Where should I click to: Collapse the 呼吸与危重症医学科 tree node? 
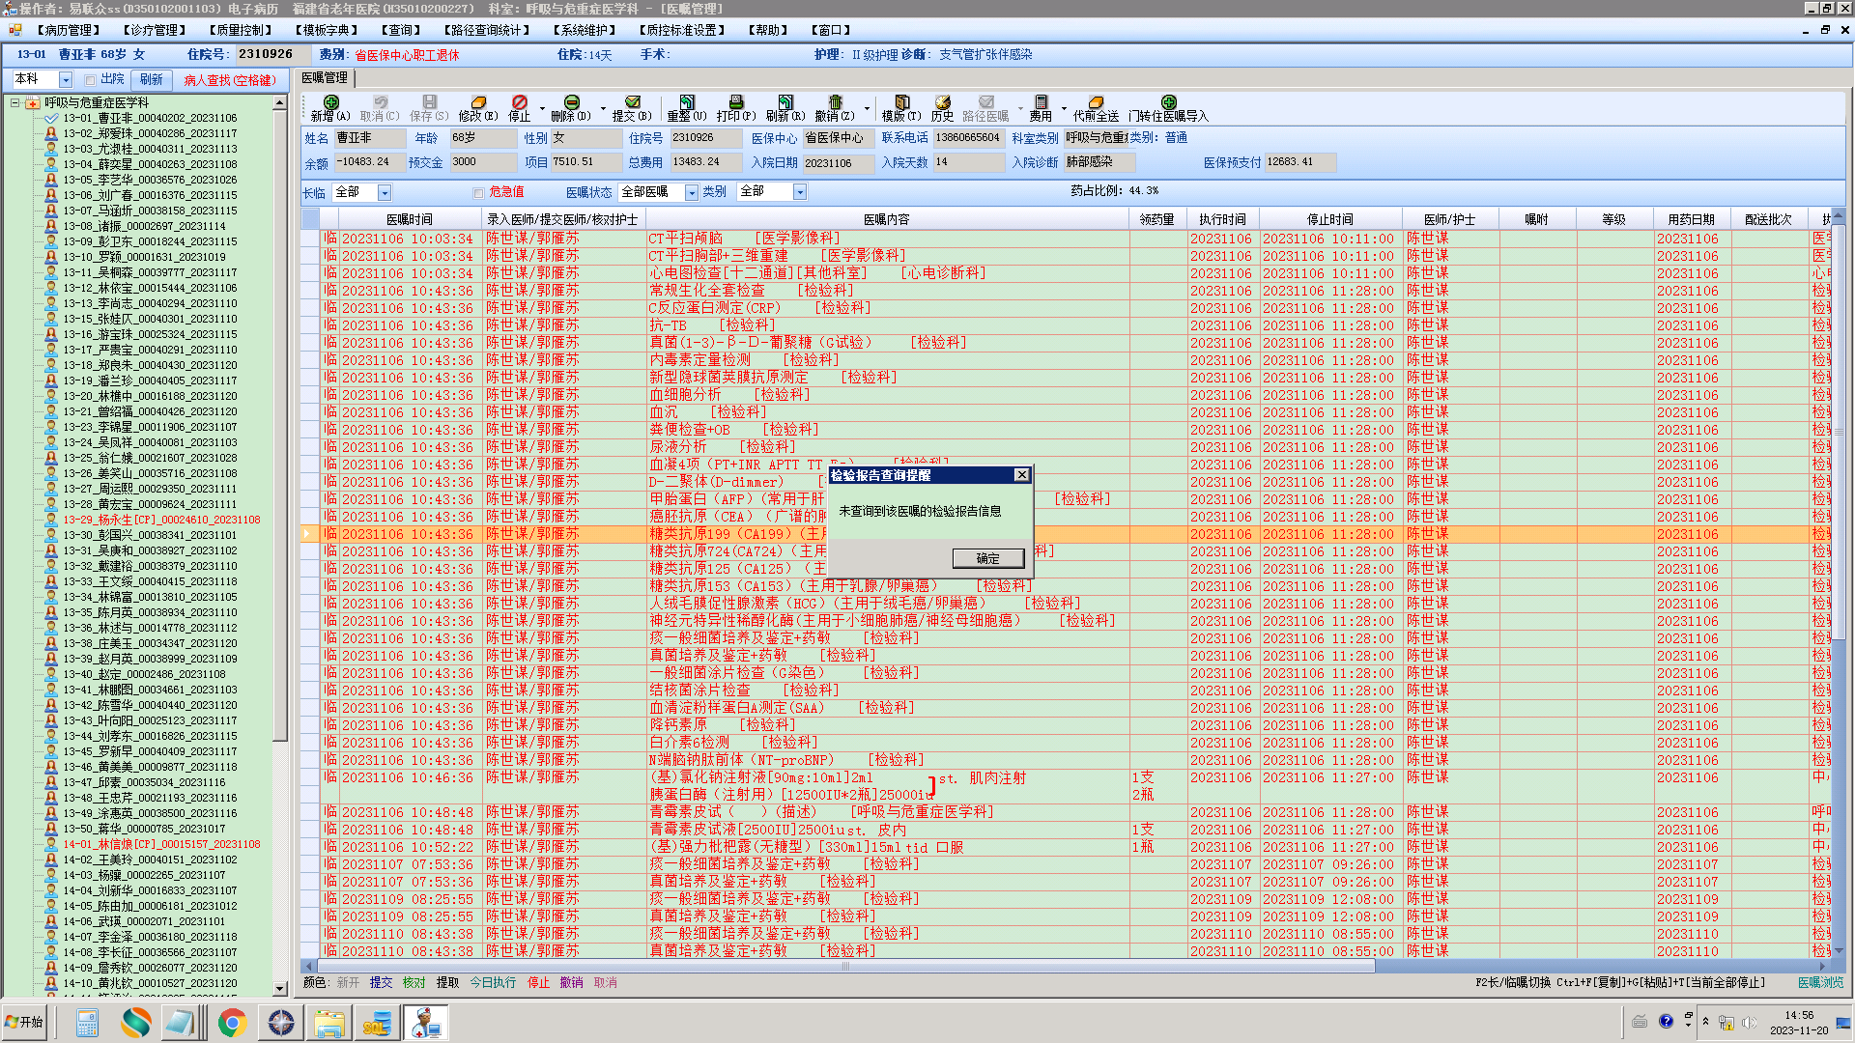tap(15, 102)
